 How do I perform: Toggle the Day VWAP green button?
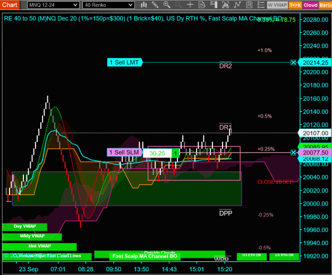pos(24,226)
